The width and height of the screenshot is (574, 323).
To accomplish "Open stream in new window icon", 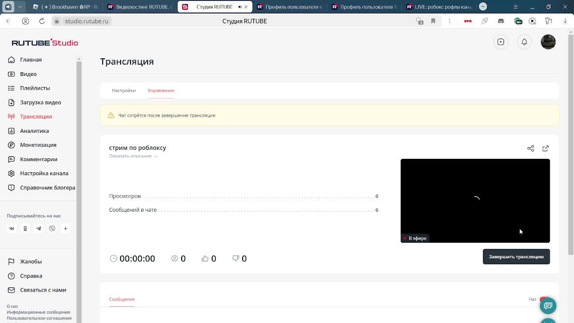I will [x=545, y=148].
